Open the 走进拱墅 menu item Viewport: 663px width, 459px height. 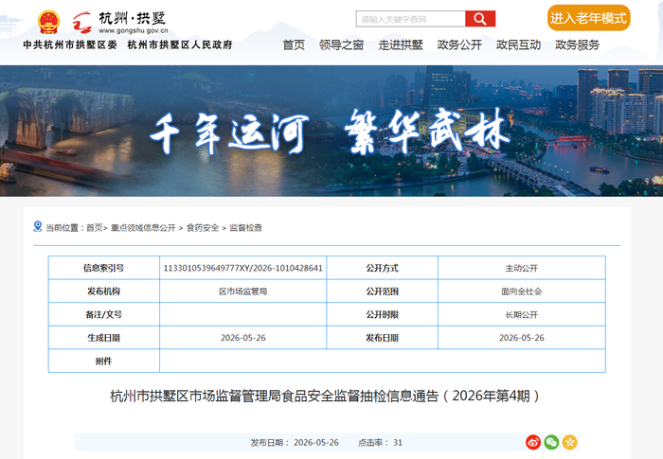pyautogui.click(x=401, y=44)
